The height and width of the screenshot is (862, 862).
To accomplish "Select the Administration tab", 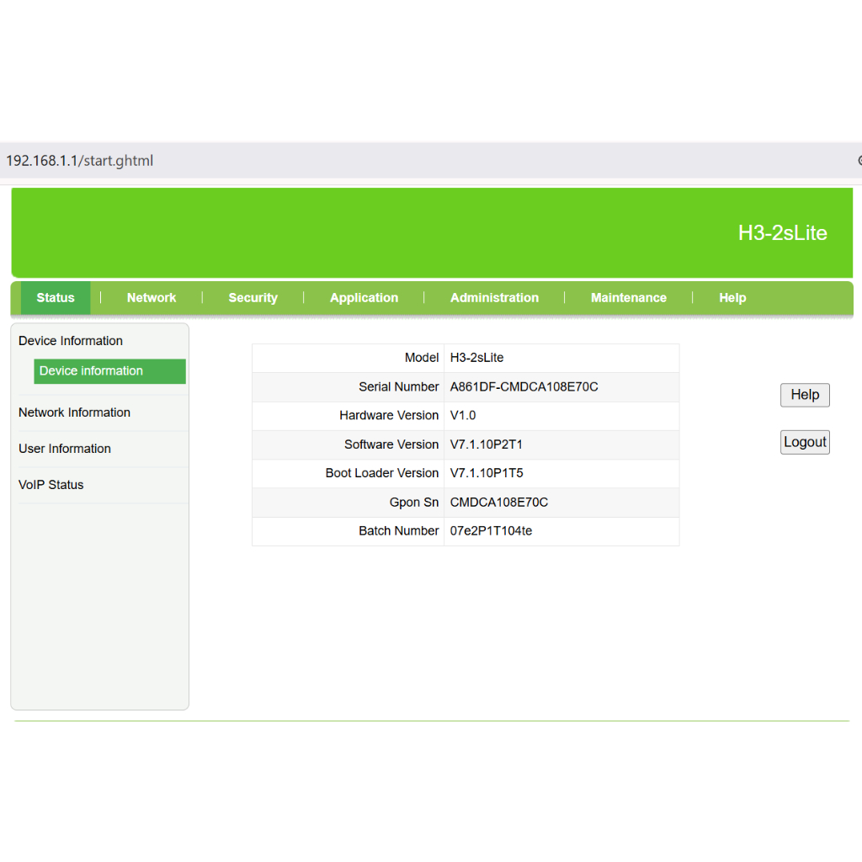I will (494, 298).
